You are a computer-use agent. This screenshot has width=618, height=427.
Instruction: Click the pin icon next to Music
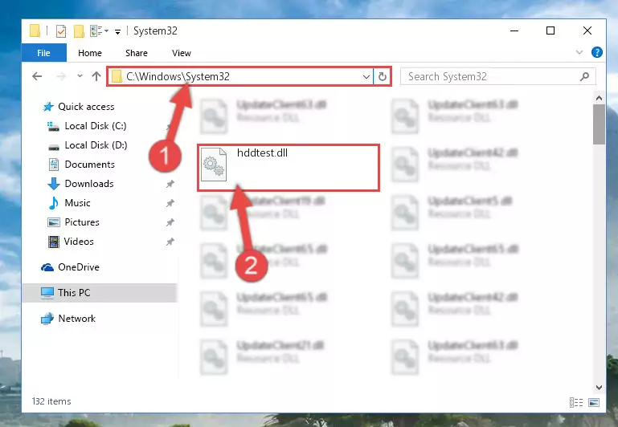point(170,203)
